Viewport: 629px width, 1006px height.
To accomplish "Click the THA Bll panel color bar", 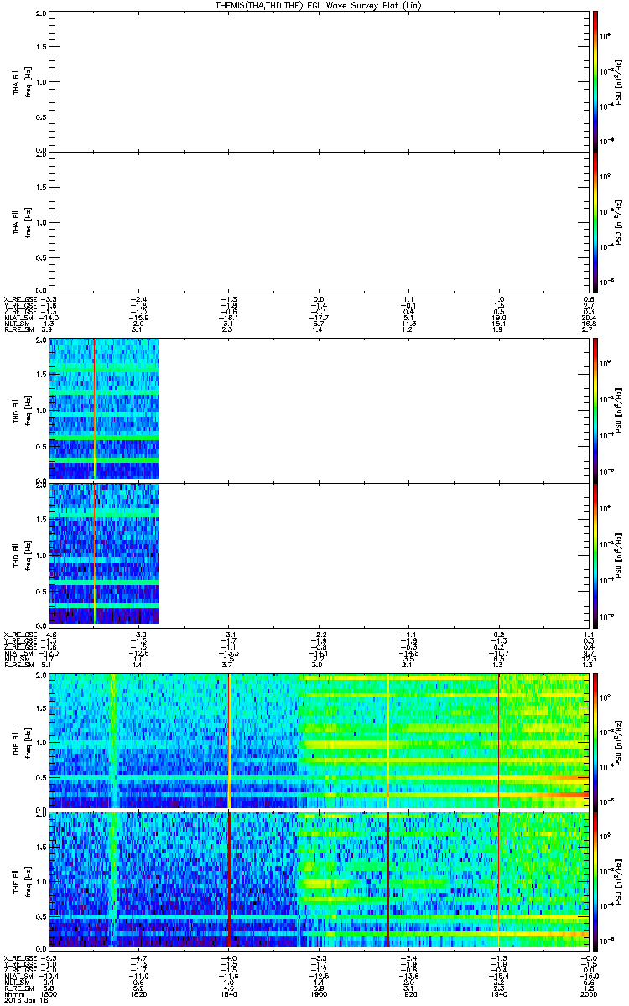I will coord(595,221).
